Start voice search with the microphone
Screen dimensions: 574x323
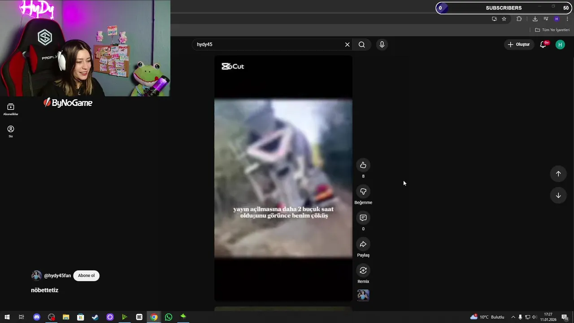coord(382,44)
